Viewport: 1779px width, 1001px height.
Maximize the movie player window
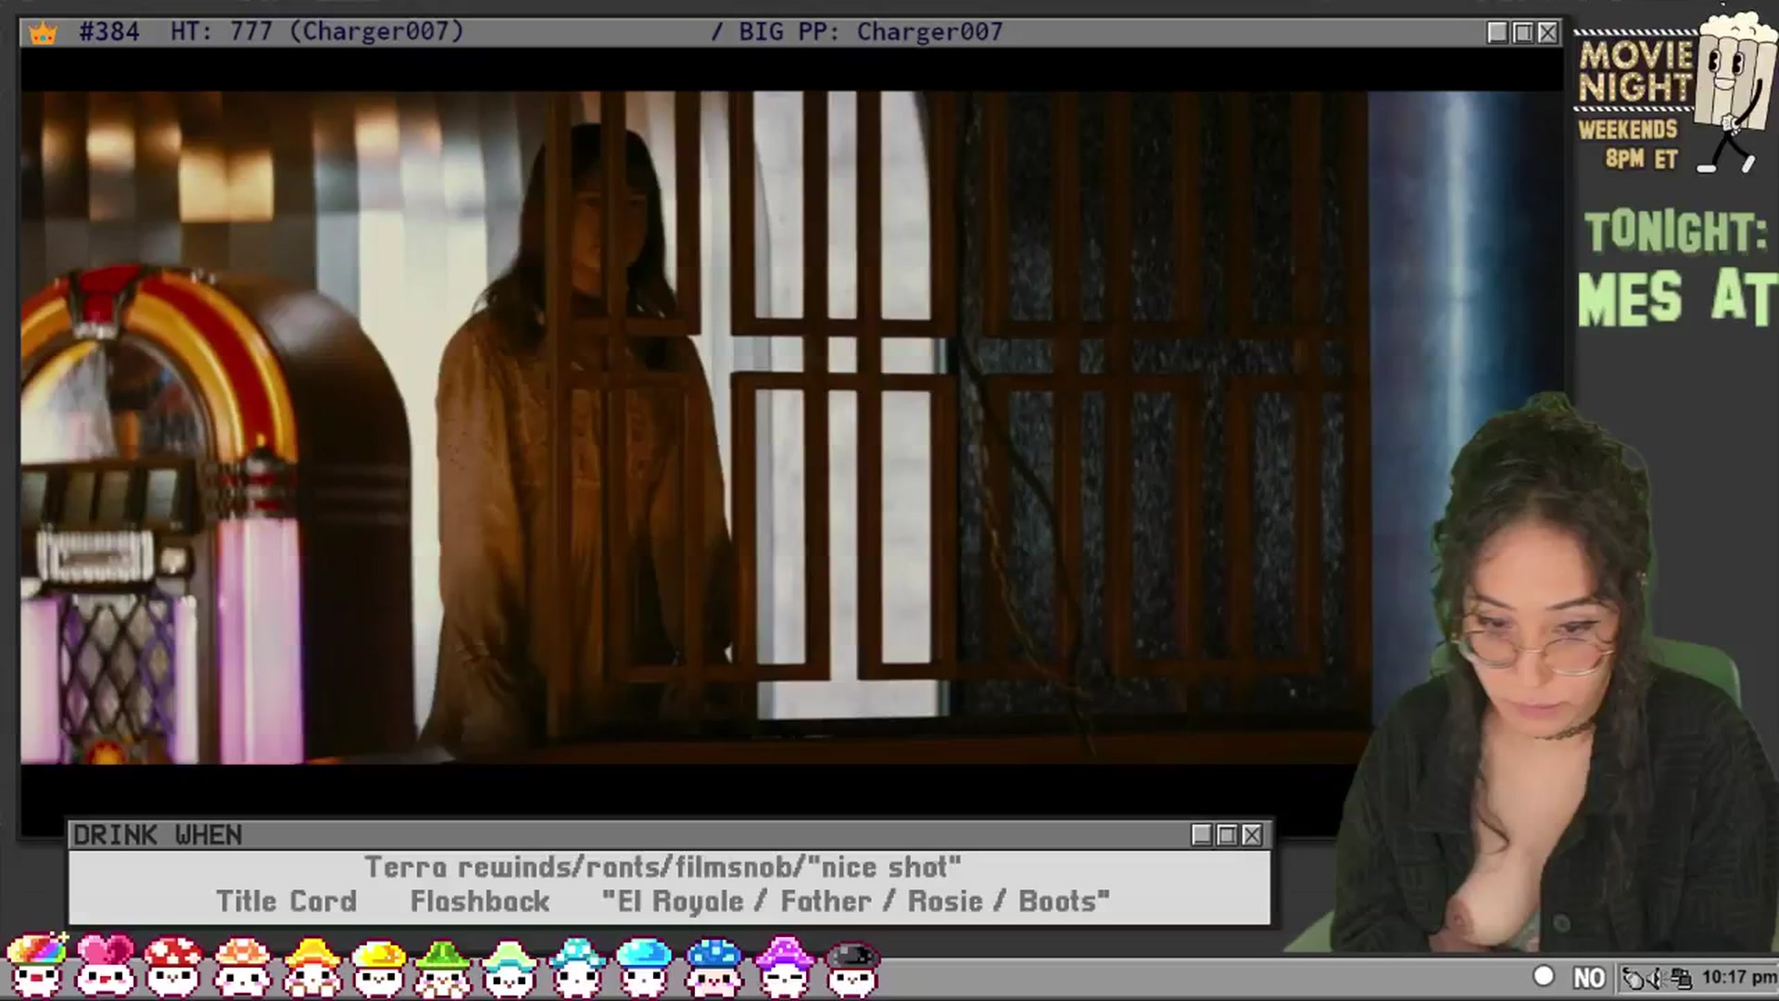tap(1522, 32)
